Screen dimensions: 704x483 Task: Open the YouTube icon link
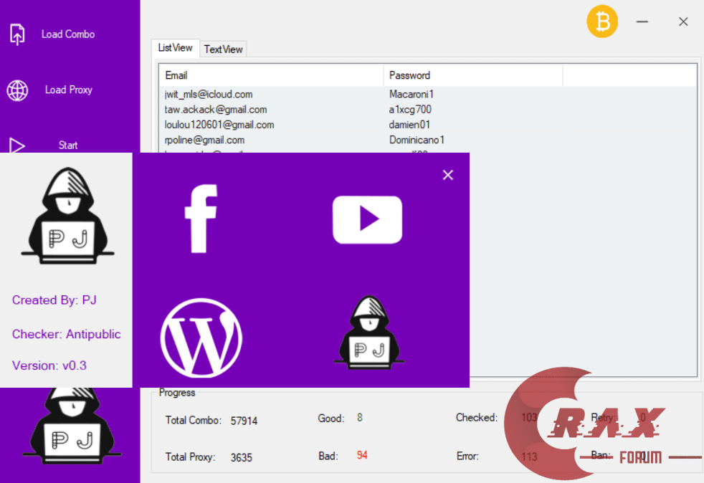(x=367, y=219)
